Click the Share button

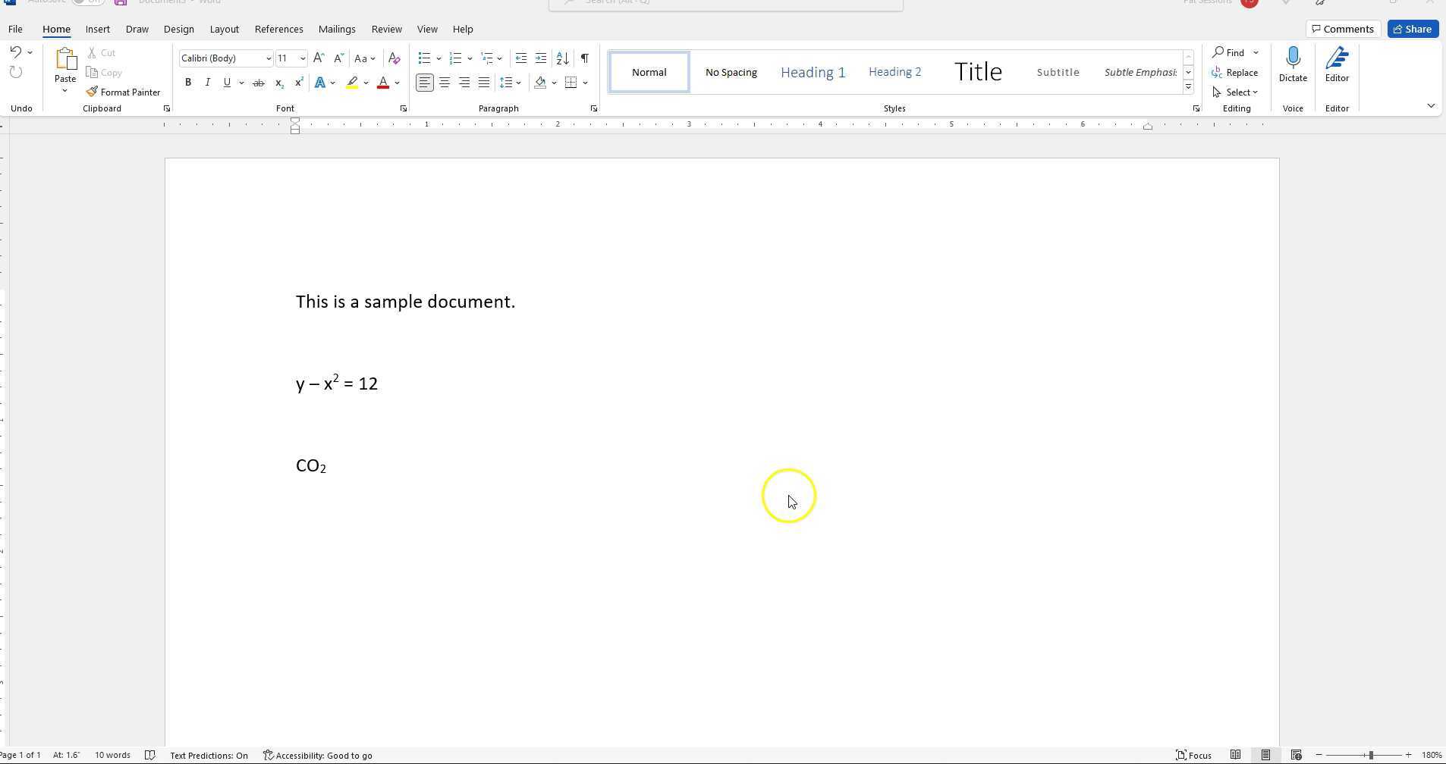[x=1413, y=29]
